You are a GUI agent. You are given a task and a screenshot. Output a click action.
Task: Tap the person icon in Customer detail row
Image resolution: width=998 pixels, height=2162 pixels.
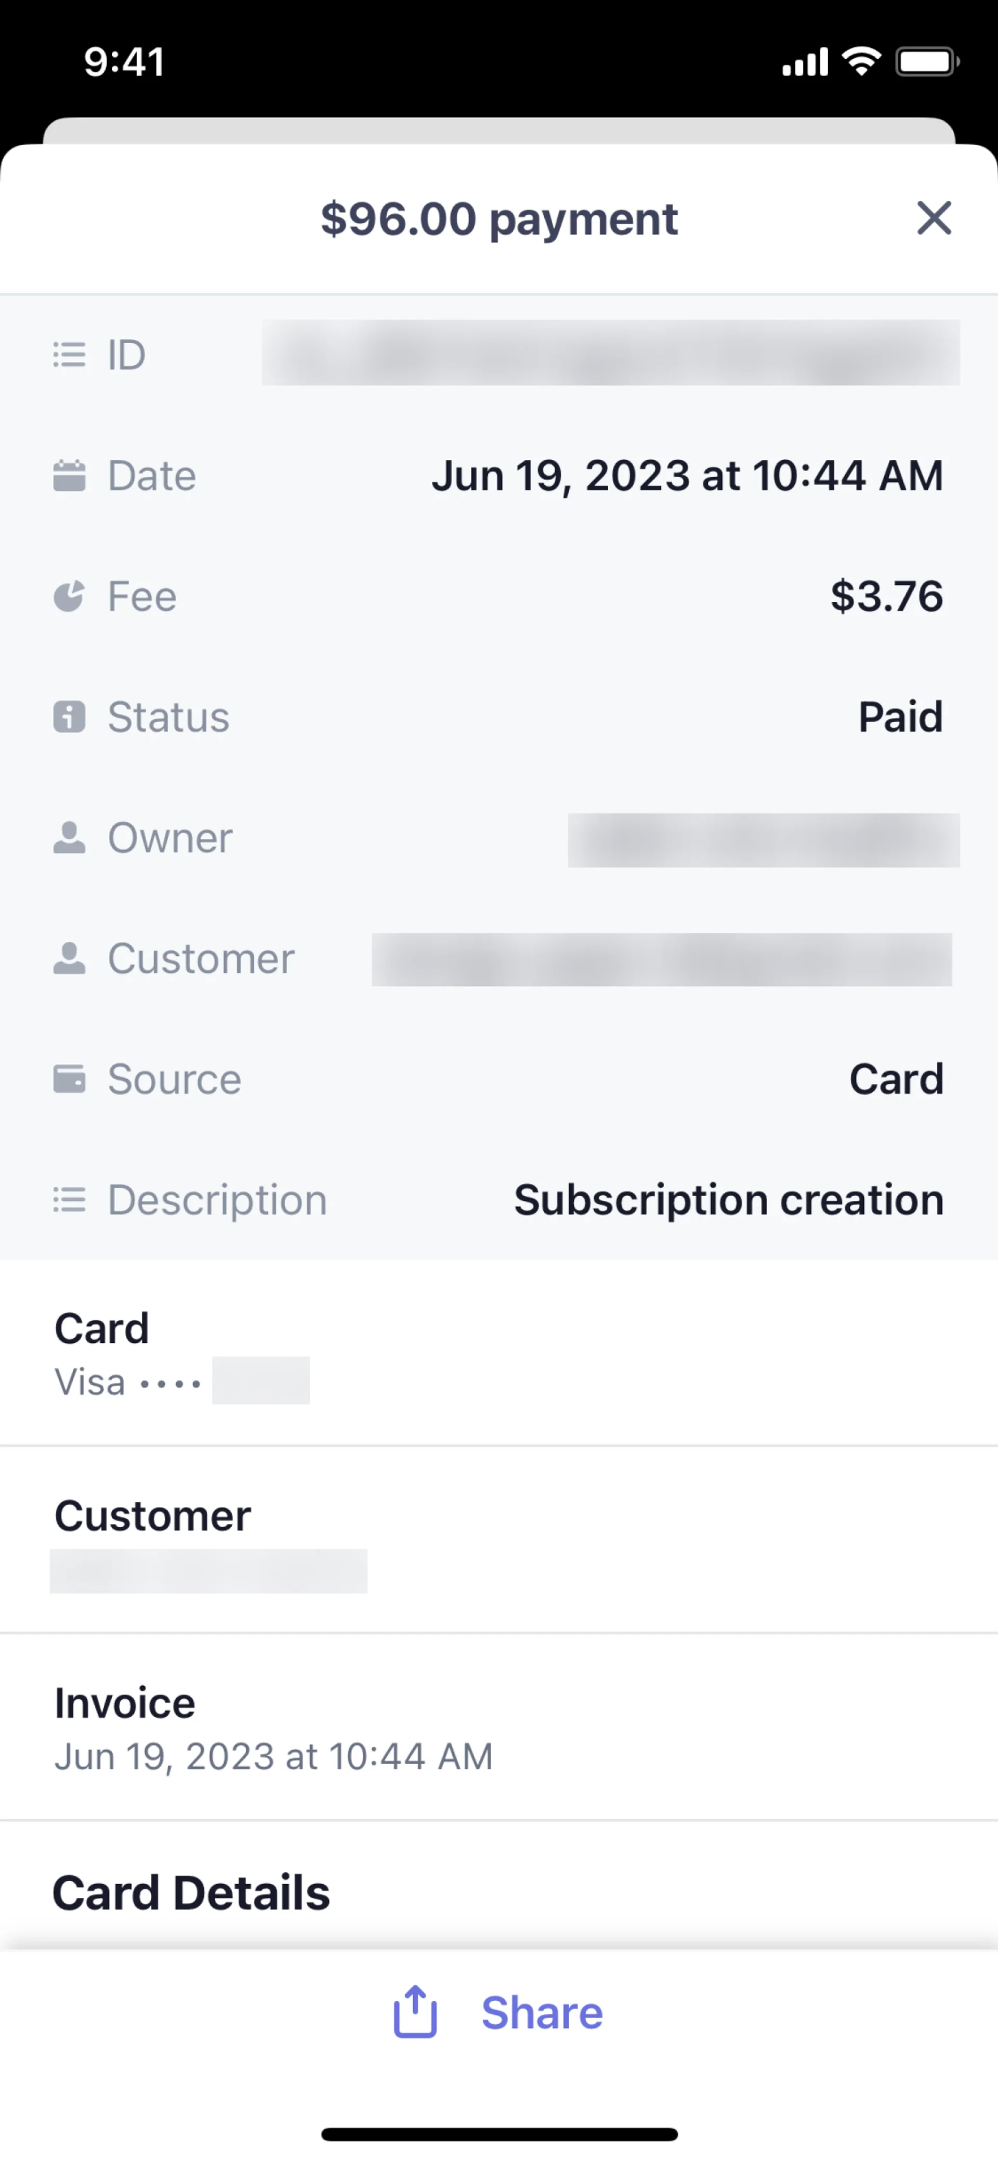(x=69, y=959)
